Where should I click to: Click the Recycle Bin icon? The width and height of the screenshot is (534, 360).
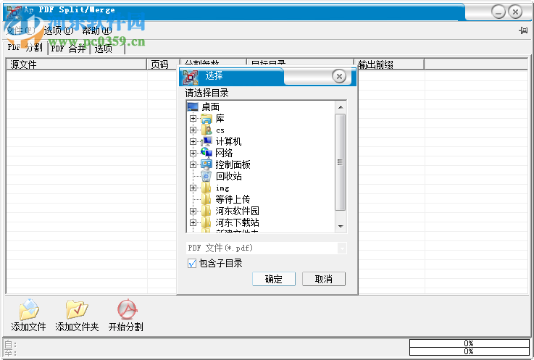(206, 176)
